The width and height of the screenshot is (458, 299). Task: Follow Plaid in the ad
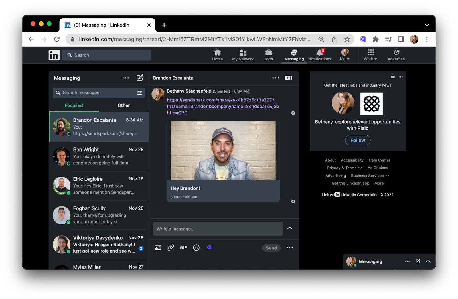pyautogui.click(x=358, y=140)
